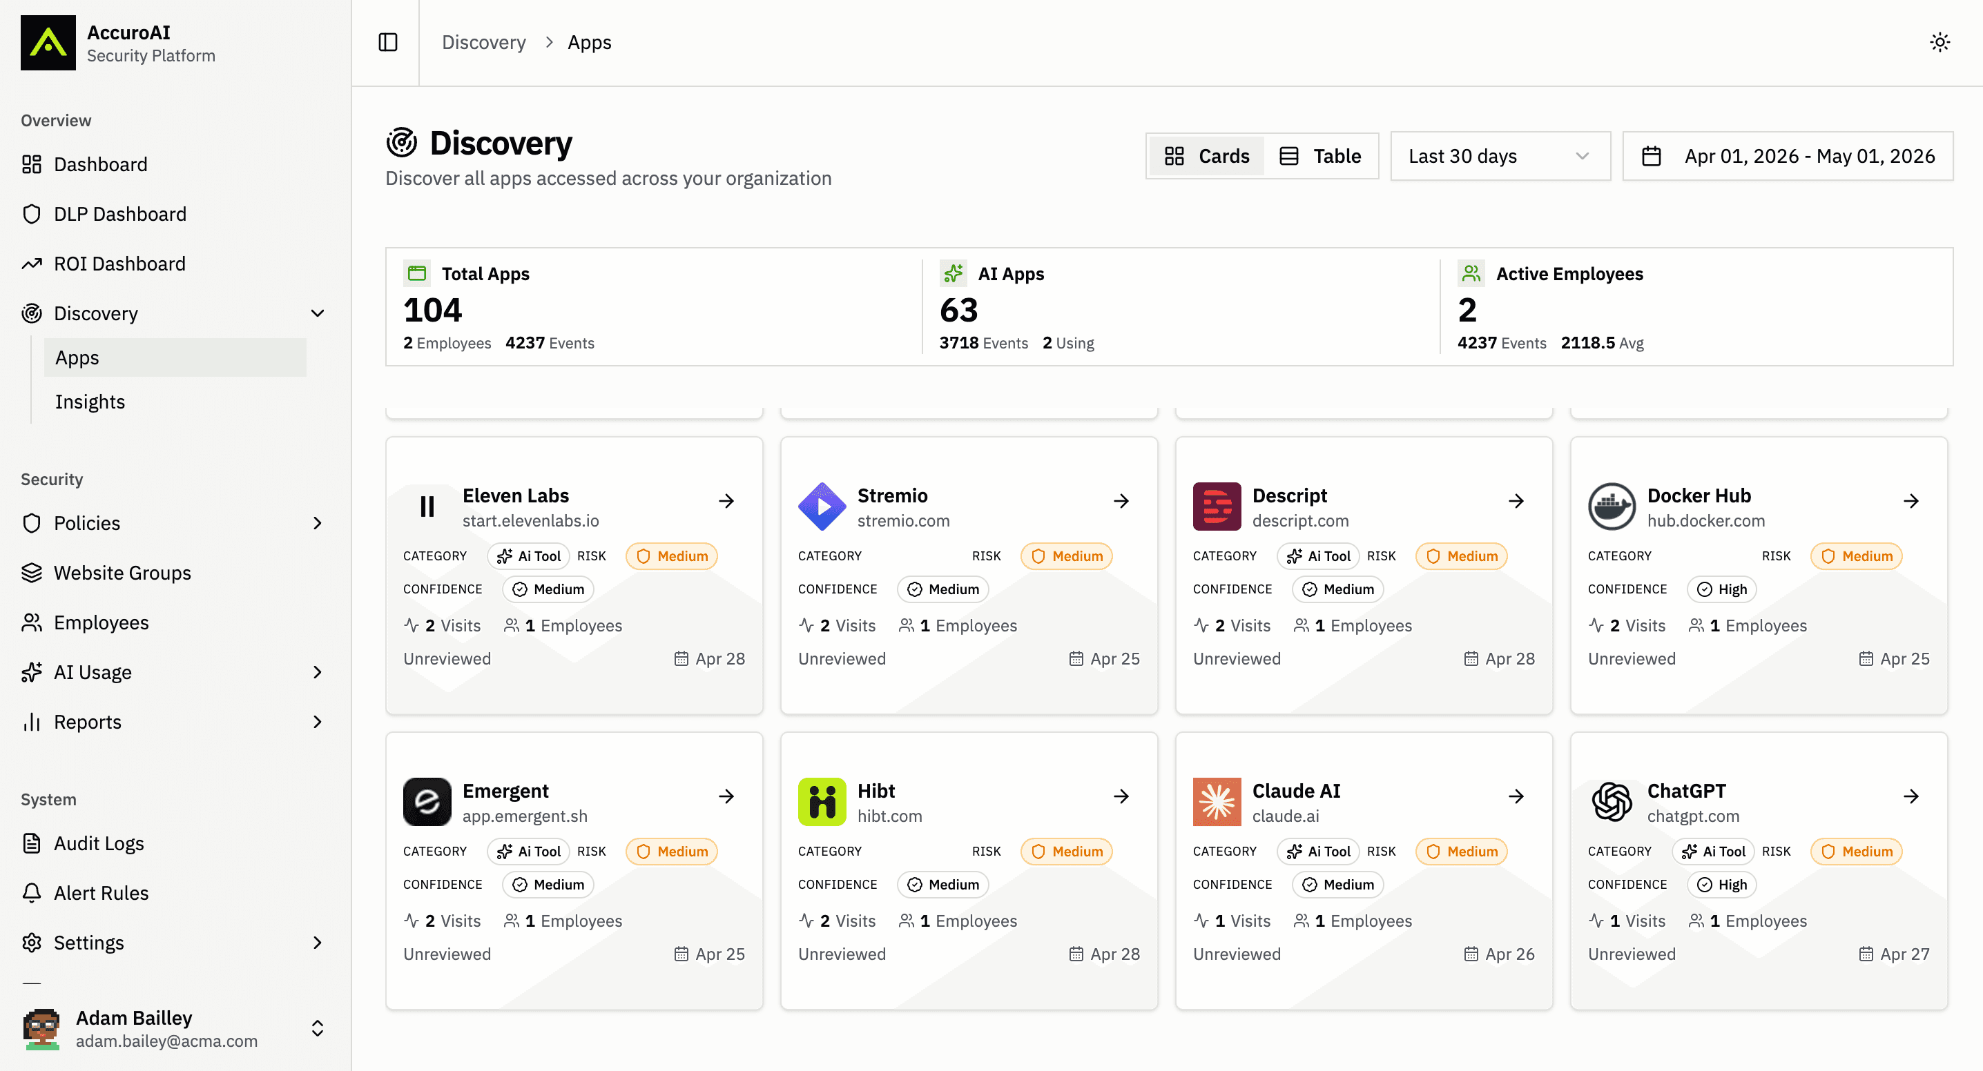Click the Claude AI title

point(1297,791)
